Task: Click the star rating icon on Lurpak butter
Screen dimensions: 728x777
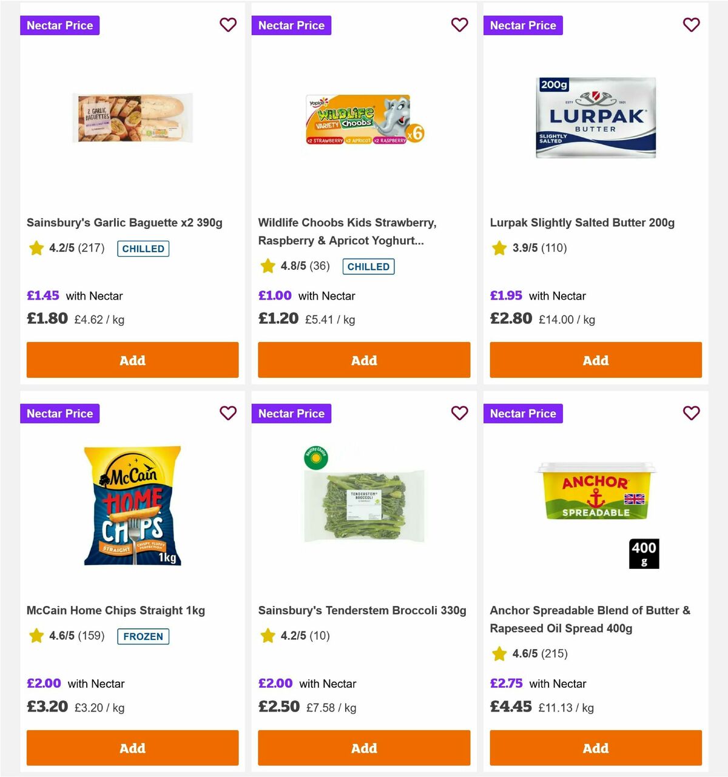Action: [499, 248]
